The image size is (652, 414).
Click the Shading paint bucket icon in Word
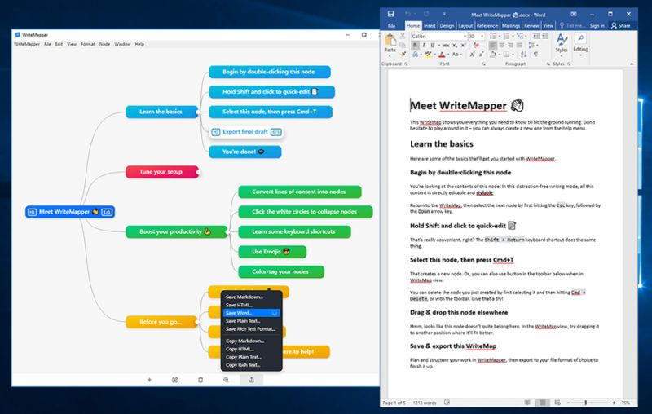[493, 54]
